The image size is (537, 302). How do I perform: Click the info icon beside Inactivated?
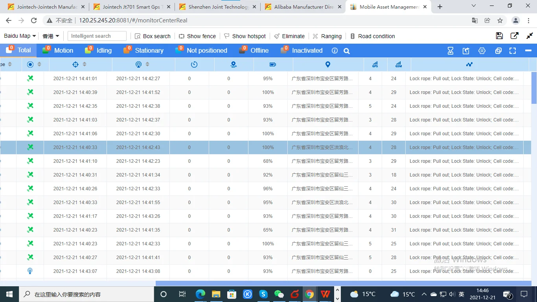pos(335,51)
